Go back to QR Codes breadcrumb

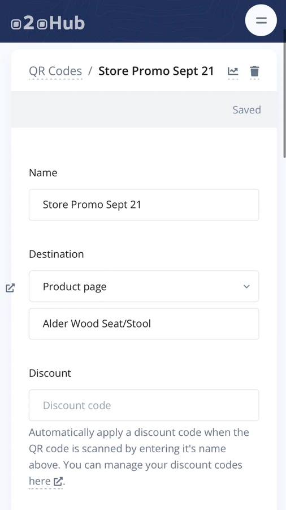point(55,71)
